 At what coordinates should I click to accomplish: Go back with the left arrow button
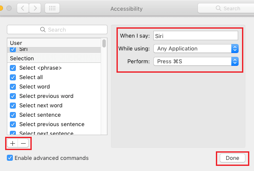click(23, 8)
